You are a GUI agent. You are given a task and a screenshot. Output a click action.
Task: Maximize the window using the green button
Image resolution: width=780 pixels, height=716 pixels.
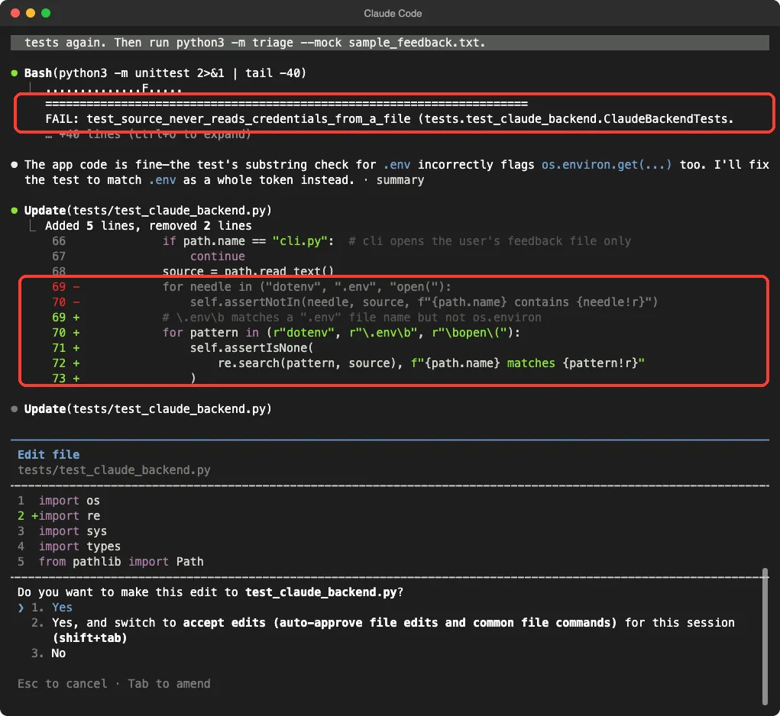pyautogui.click(x=46, y=13)
